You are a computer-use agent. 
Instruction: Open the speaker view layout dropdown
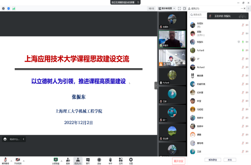[x=167, y=8]
